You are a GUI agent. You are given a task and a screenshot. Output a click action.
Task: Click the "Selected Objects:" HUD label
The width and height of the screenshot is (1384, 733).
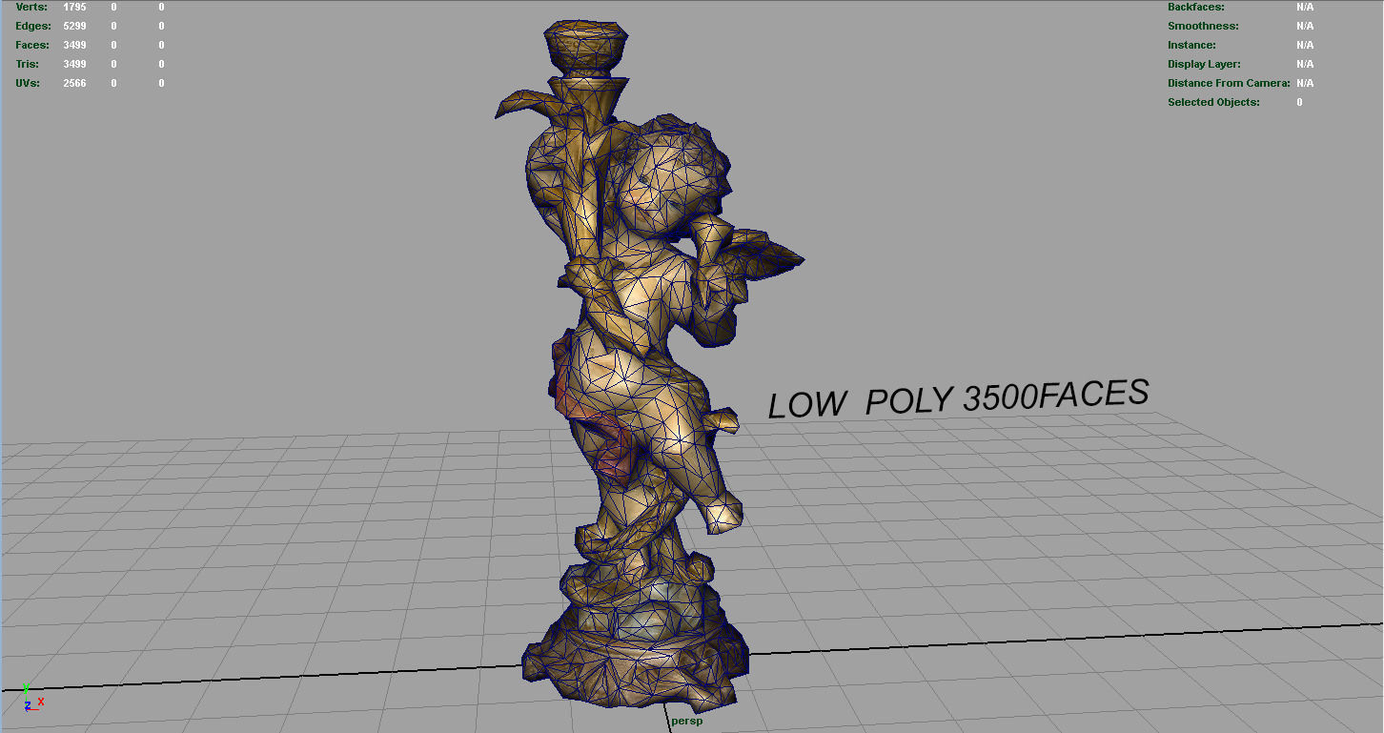(x=1213, y=102)
